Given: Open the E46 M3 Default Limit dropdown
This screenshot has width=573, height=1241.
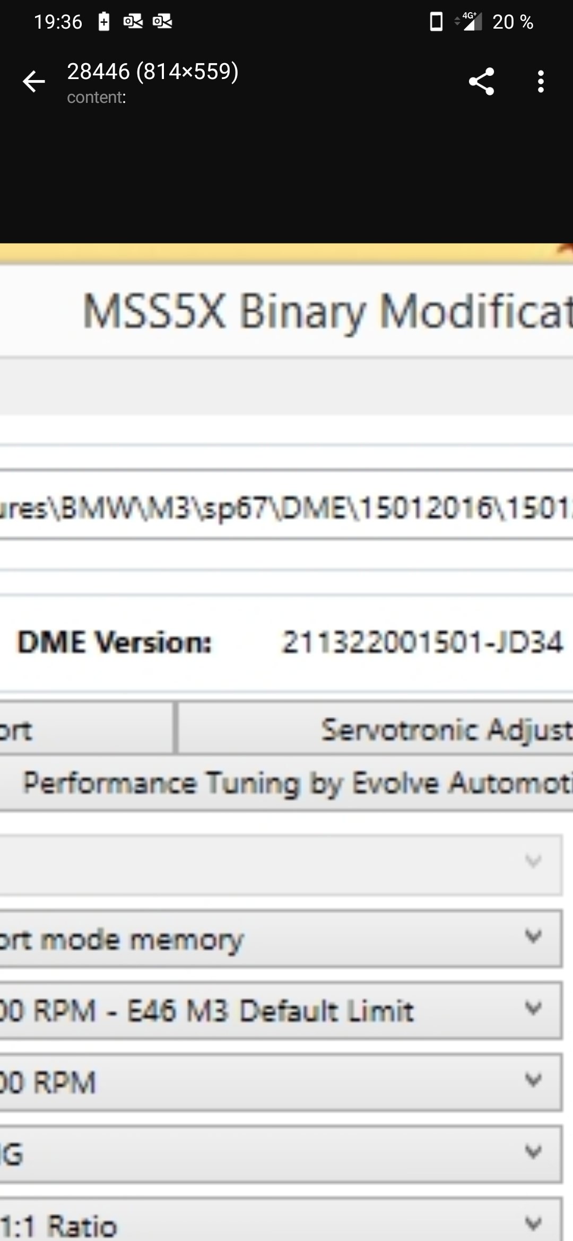Looking at the screenshot, I should click(281, 1010).
